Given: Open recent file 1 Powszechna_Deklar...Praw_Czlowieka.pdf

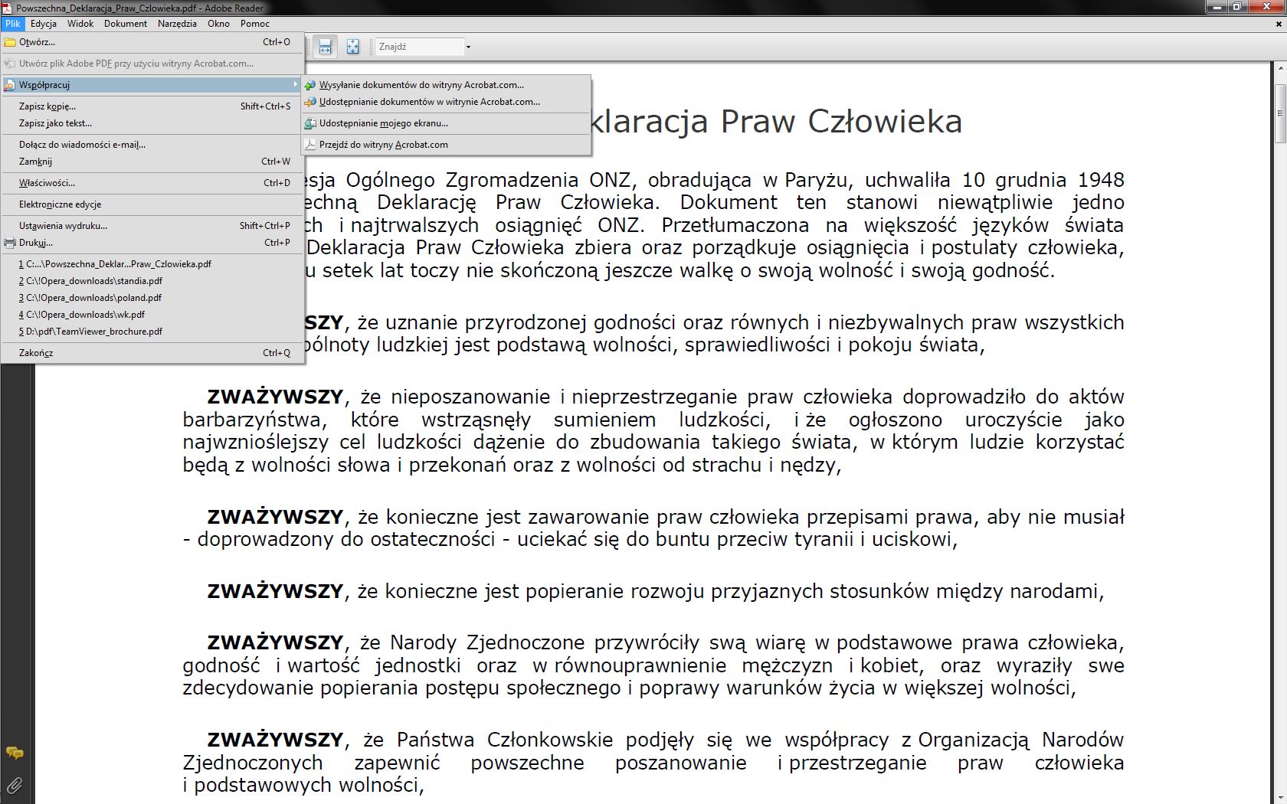Looking at the screenshot, I should [152, 264].
